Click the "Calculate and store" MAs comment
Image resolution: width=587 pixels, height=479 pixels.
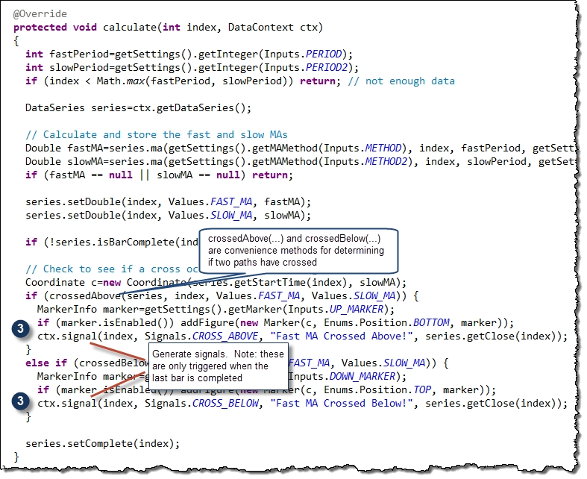[156, 135]
